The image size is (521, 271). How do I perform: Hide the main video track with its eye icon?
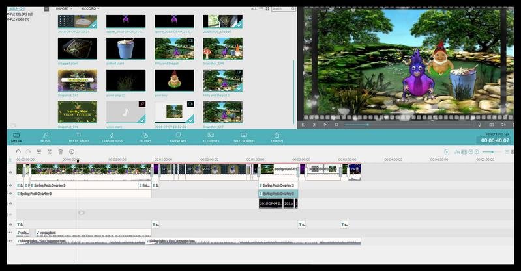tap(10, 172)
